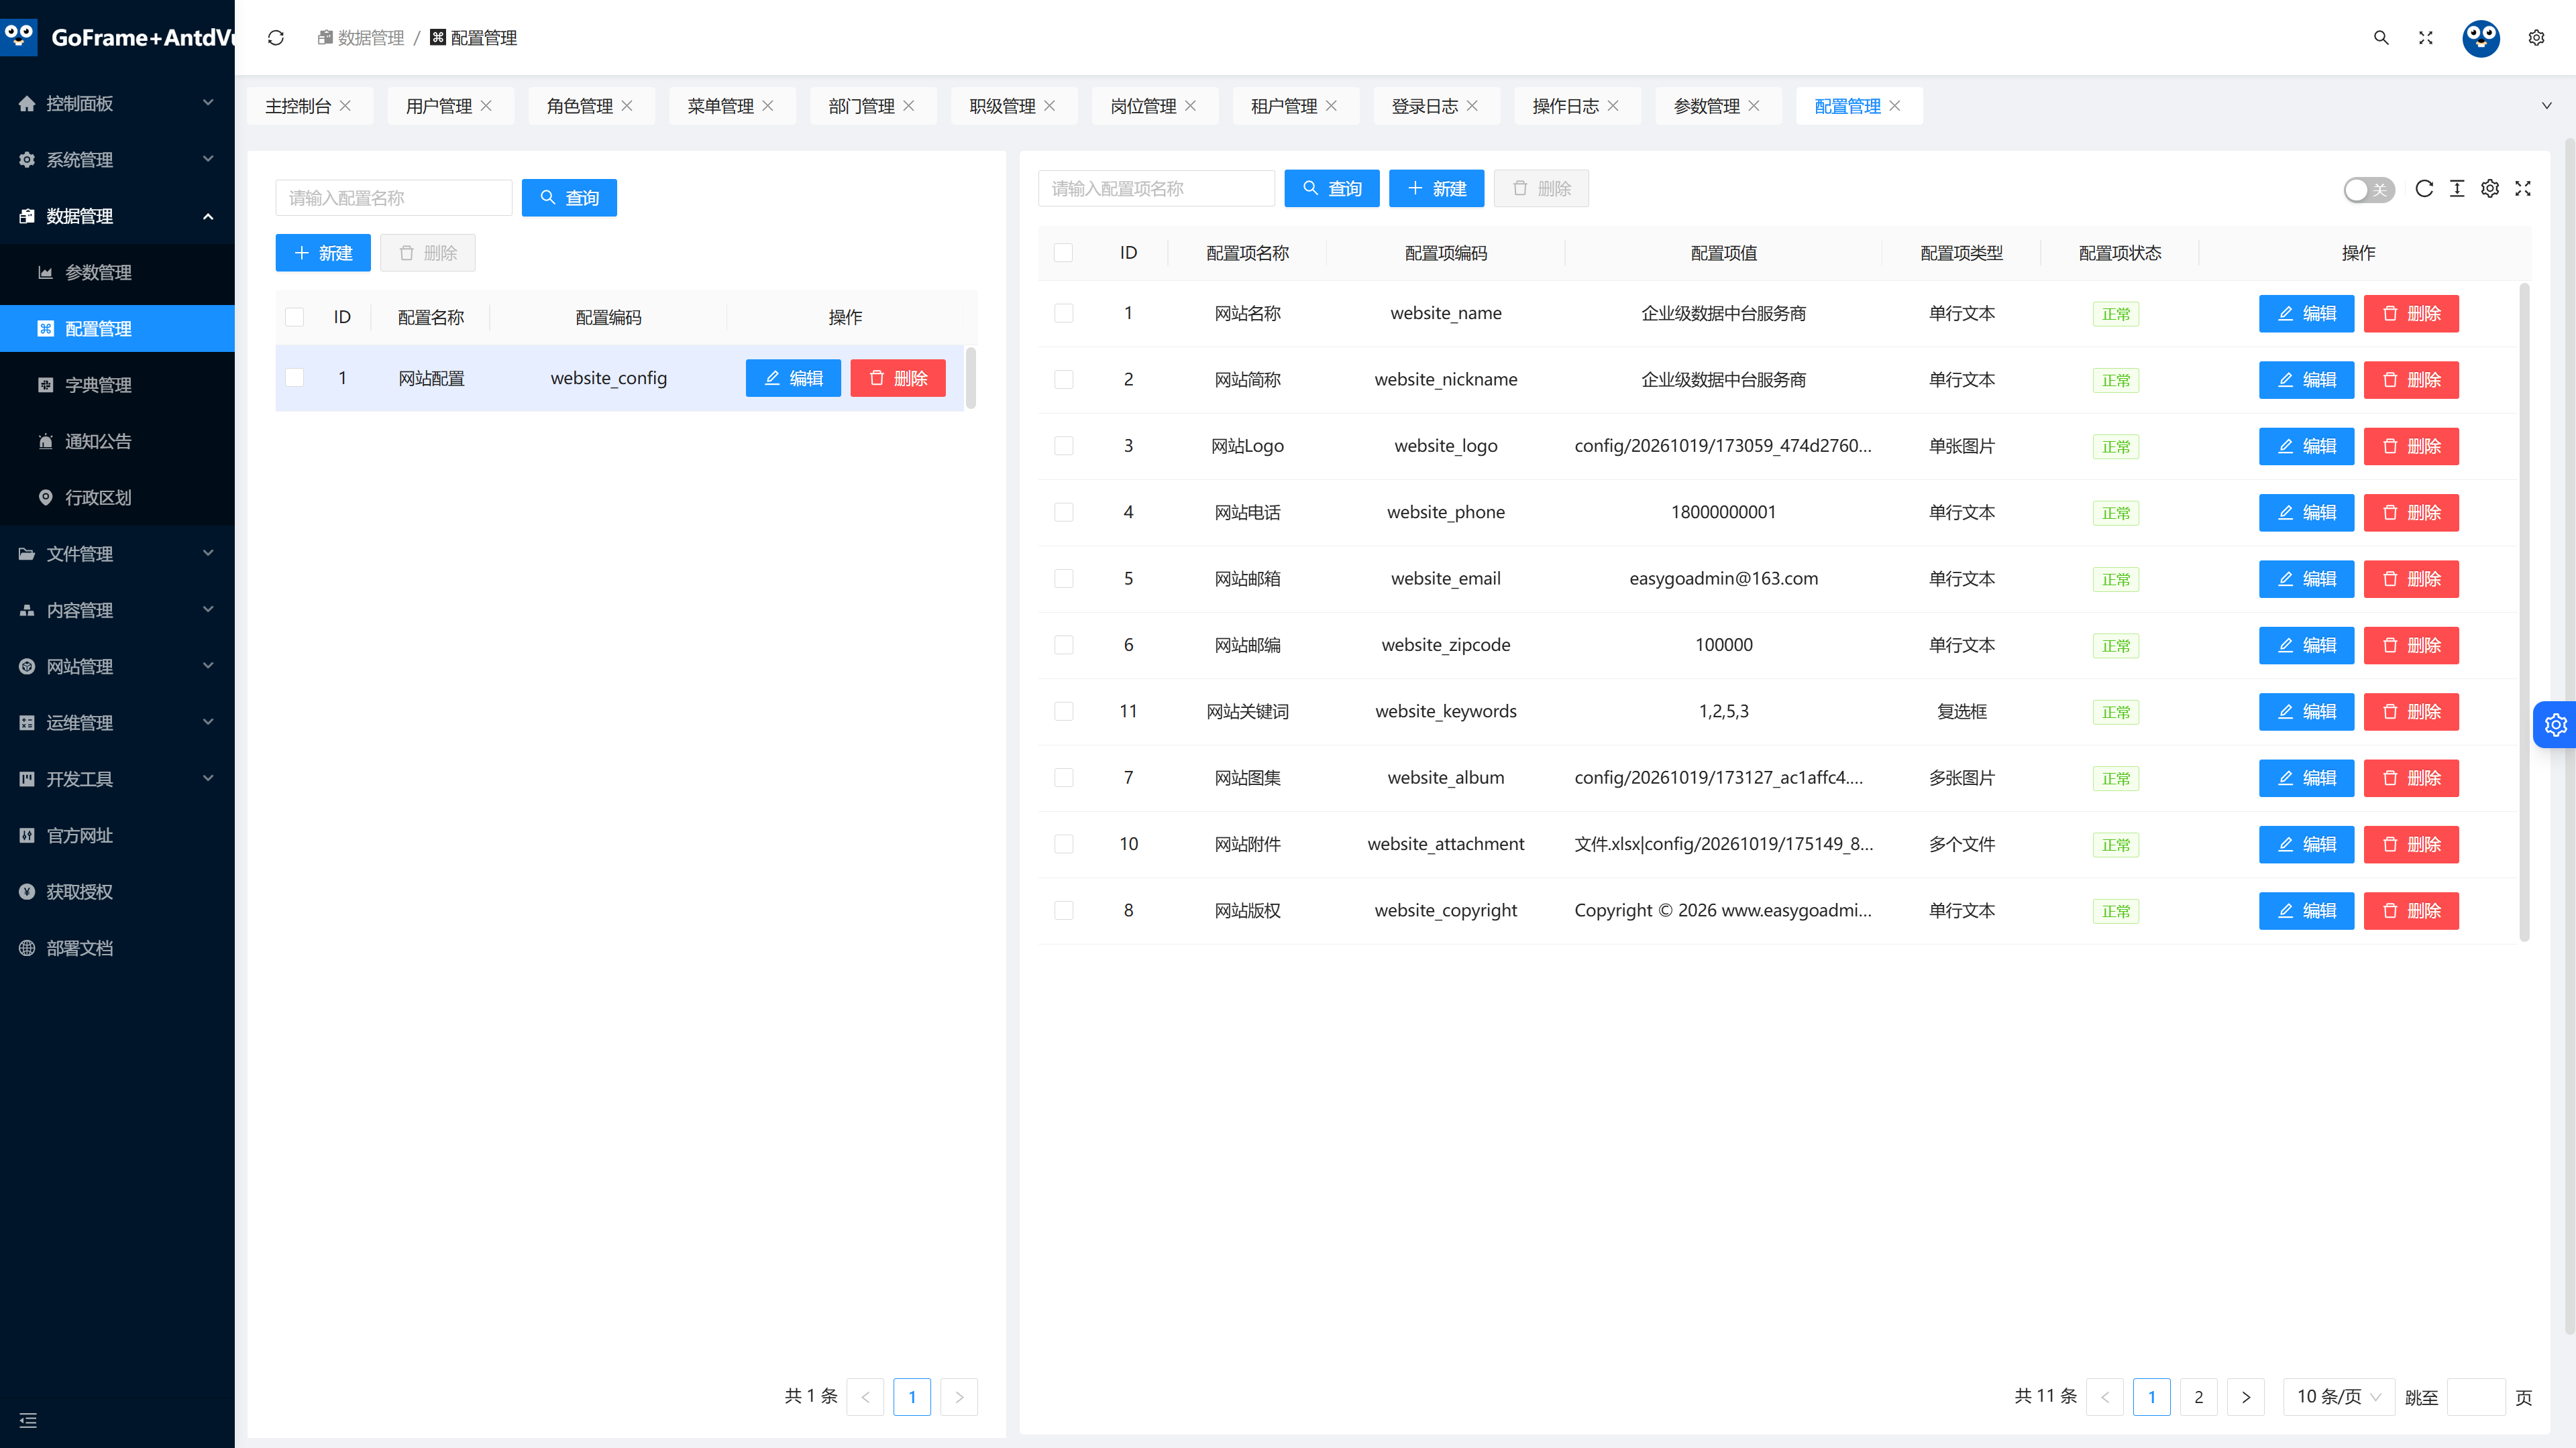Viewport: 2576px width, 1448px height.
Task: Open 参数管理 in the sidebar
Action: point(117,273)
